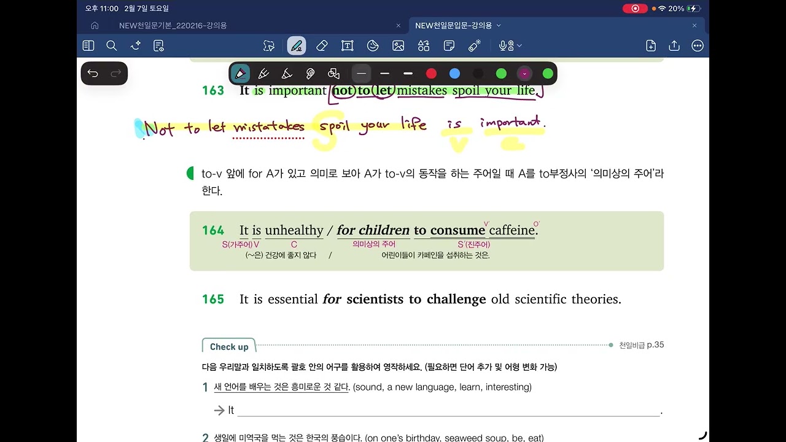Pick the first green pen color
The image size is (786, 442).
pos(501,74)
